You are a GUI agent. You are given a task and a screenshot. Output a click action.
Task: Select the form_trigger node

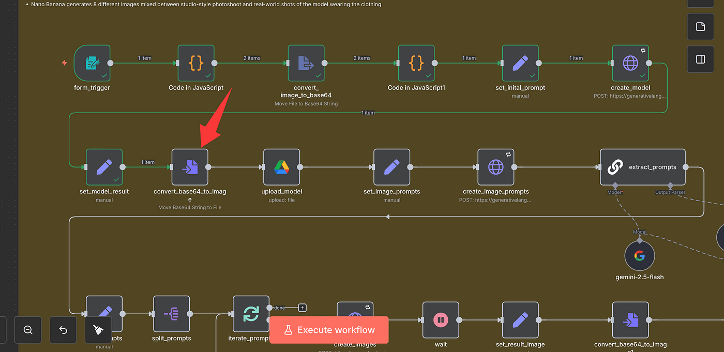click(92, 63)
